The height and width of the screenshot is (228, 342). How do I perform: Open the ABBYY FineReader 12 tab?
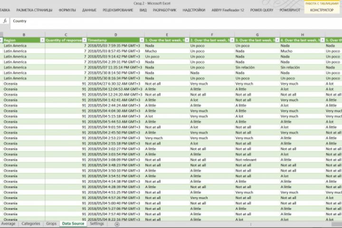[x=228, y=10]
